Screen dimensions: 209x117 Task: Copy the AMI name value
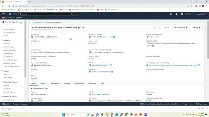(x=90, y=101)
